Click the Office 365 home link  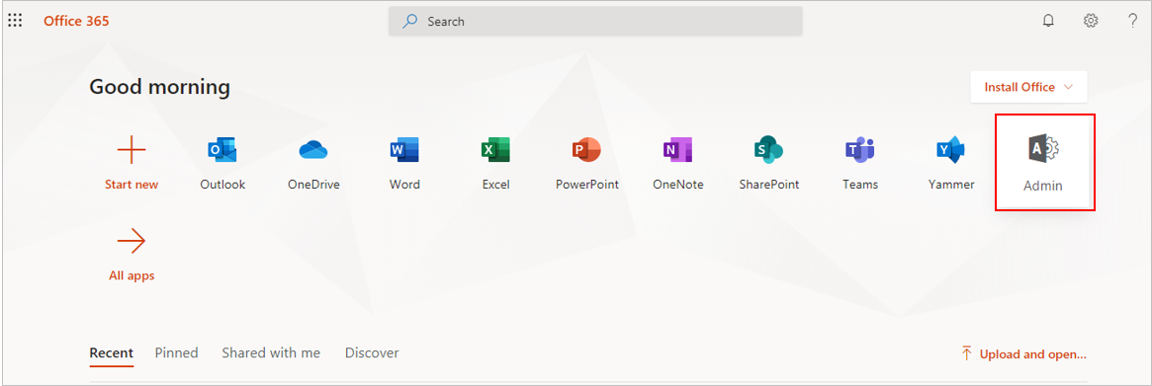[x=76, y=22]
